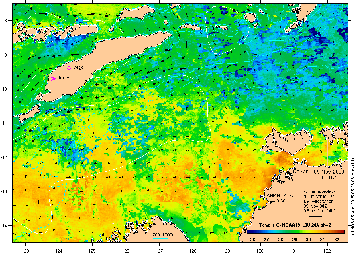356x255 pixels.
Task: Click the cyan 200m isobath legend line
Action: tap(161, 238)
